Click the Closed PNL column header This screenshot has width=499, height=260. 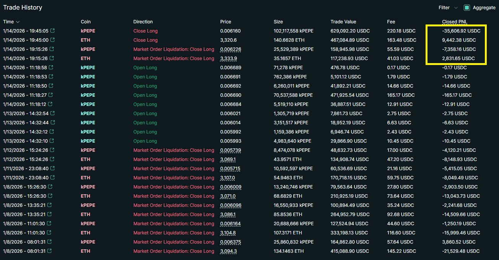tap(455, 22)
